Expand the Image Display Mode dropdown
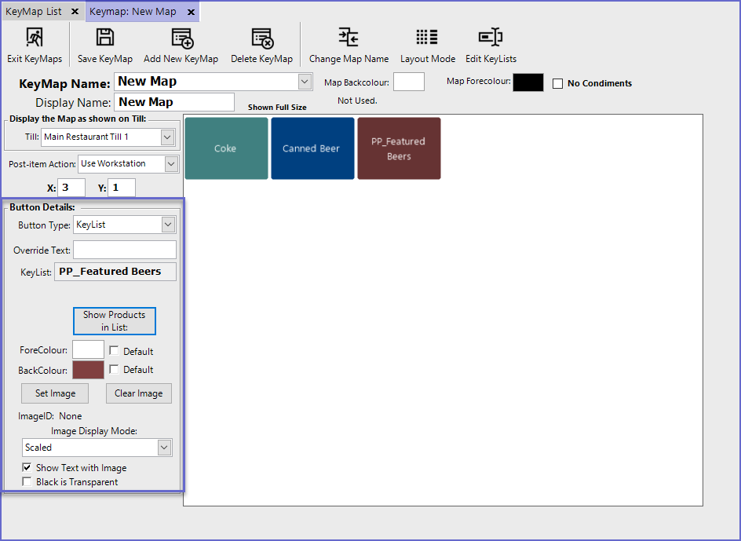The height and width of the screenshot is (541, 741). coord(163,448)
